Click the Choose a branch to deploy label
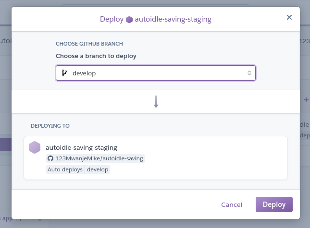This screenshot has height=228, width=310. 96,56
